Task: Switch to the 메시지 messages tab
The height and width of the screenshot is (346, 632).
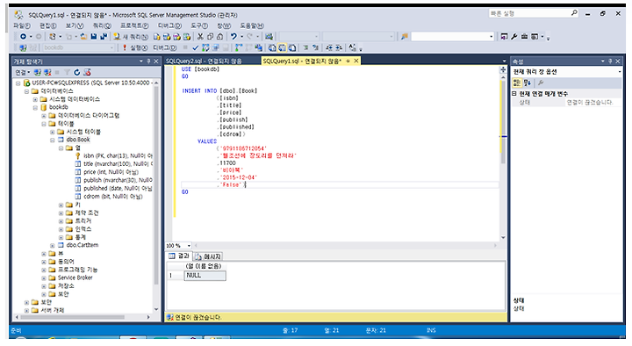Action: [208, 256]
